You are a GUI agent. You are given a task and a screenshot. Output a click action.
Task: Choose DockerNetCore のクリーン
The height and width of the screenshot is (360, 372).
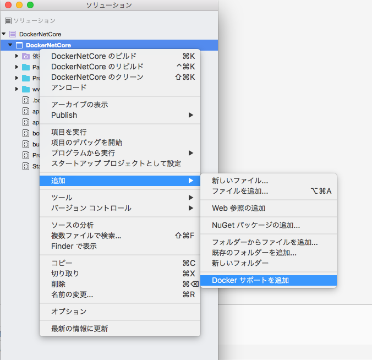pos(120,77)
